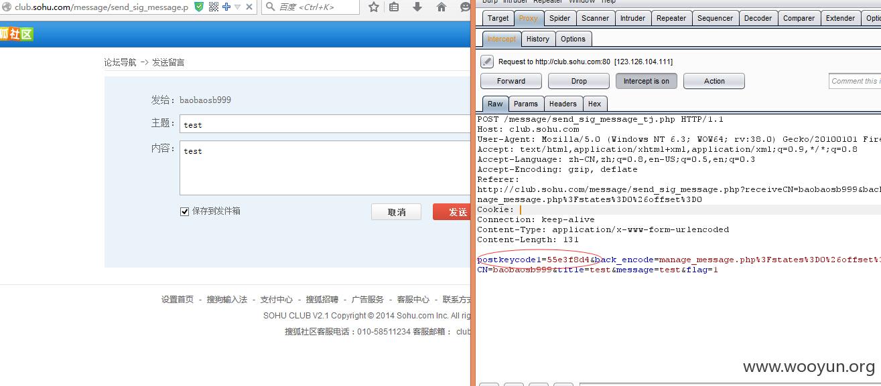Open the Intruder tab
This screenshot has width=881, height=386.
click(x=632, y=18)
